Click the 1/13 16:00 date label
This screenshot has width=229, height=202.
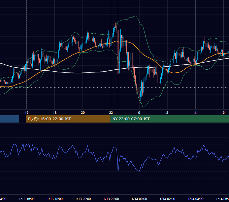tap(27, 199)
